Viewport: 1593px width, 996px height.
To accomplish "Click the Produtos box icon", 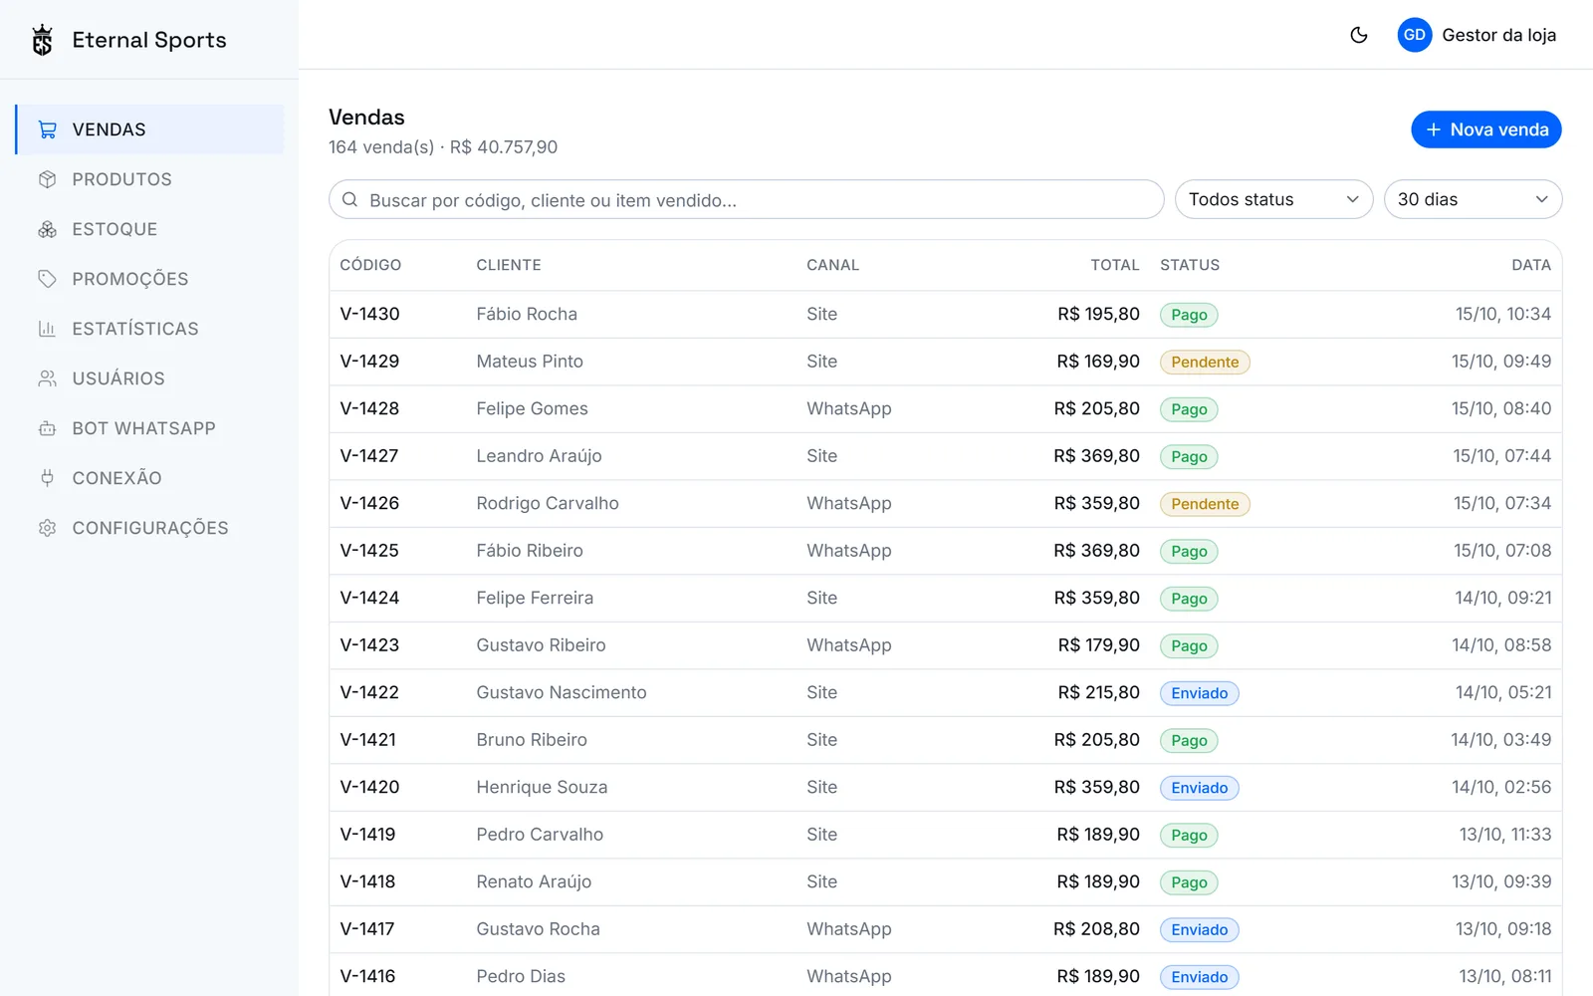I will 47,179.
